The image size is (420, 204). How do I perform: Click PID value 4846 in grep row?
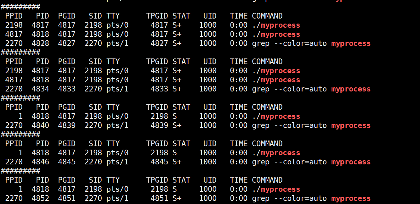(40, 162)
